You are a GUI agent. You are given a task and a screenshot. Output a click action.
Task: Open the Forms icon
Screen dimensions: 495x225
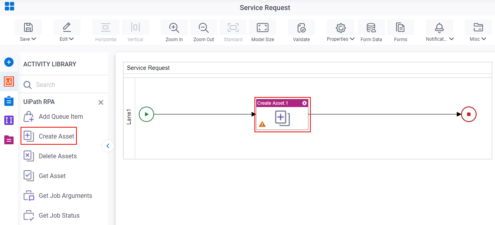click(x=400, y=28)
